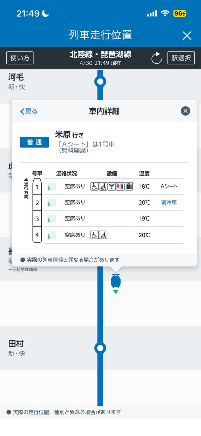Tap the congestion icon for car 2

coord(52,203)
